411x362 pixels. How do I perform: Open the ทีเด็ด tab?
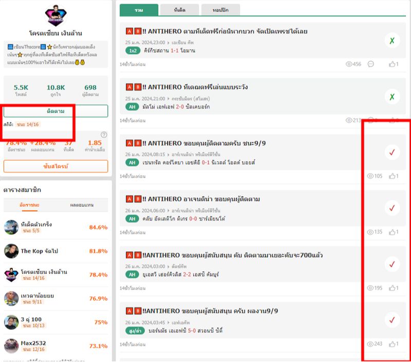click(179, 10)
